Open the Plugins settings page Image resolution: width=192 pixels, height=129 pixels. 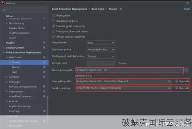pyautogui.click(x=10, y=43)
